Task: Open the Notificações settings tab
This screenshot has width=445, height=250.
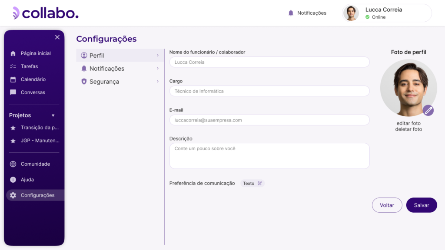Action: point(106,69)
